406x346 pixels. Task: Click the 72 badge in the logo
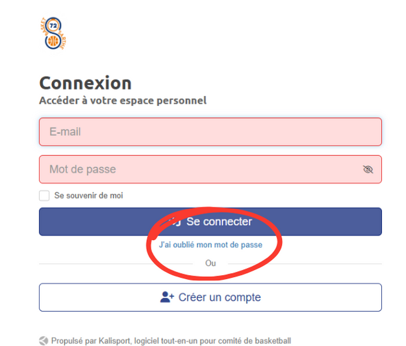click(53, 26)
